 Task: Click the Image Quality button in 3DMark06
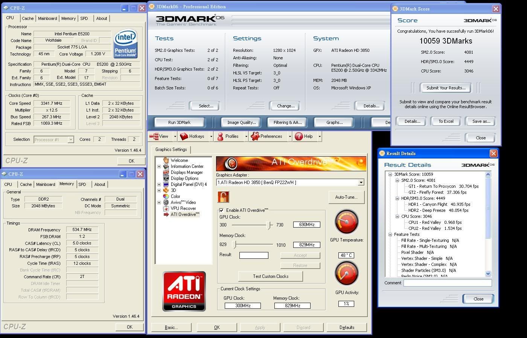[x=241, y=122]
